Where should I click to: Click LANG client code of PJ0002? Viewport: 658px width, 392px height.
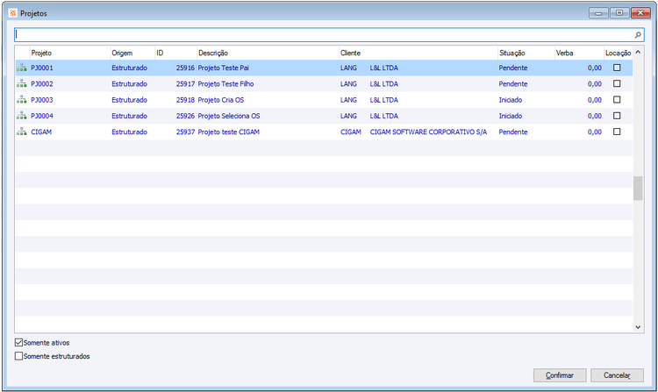[348, 84]
